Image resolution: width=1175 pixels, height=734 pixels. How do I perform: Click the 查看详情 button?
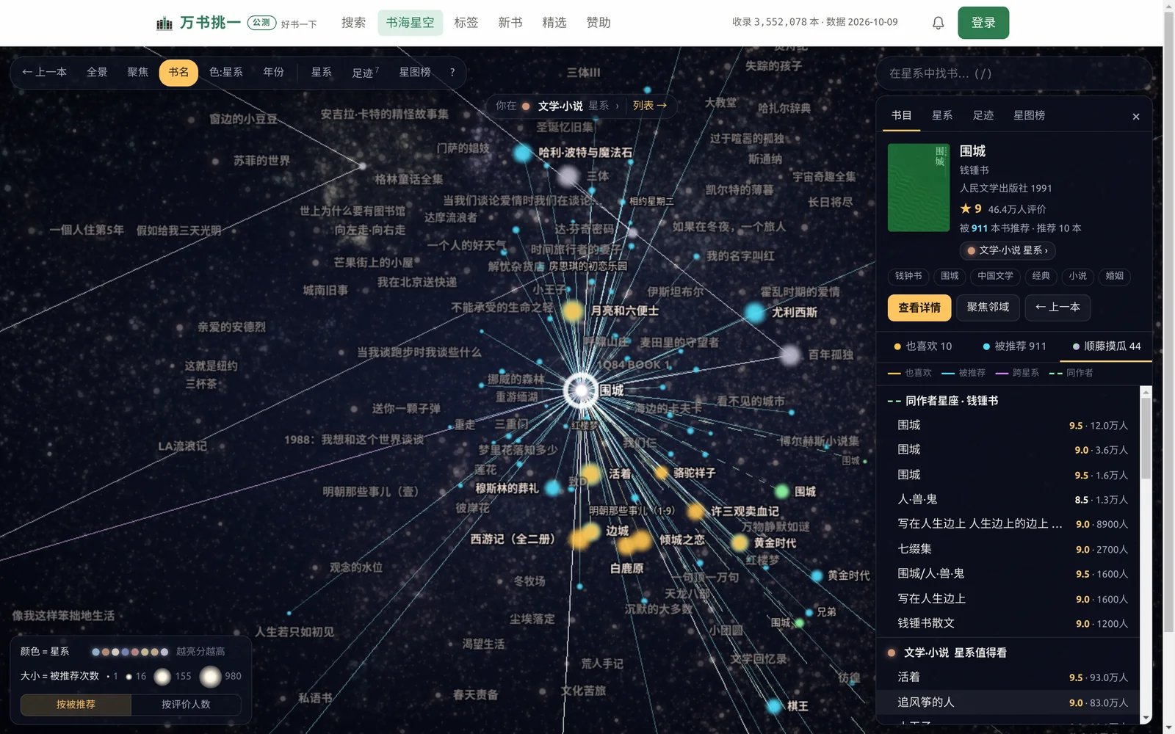pyautogui.click(x=919, y=308)
